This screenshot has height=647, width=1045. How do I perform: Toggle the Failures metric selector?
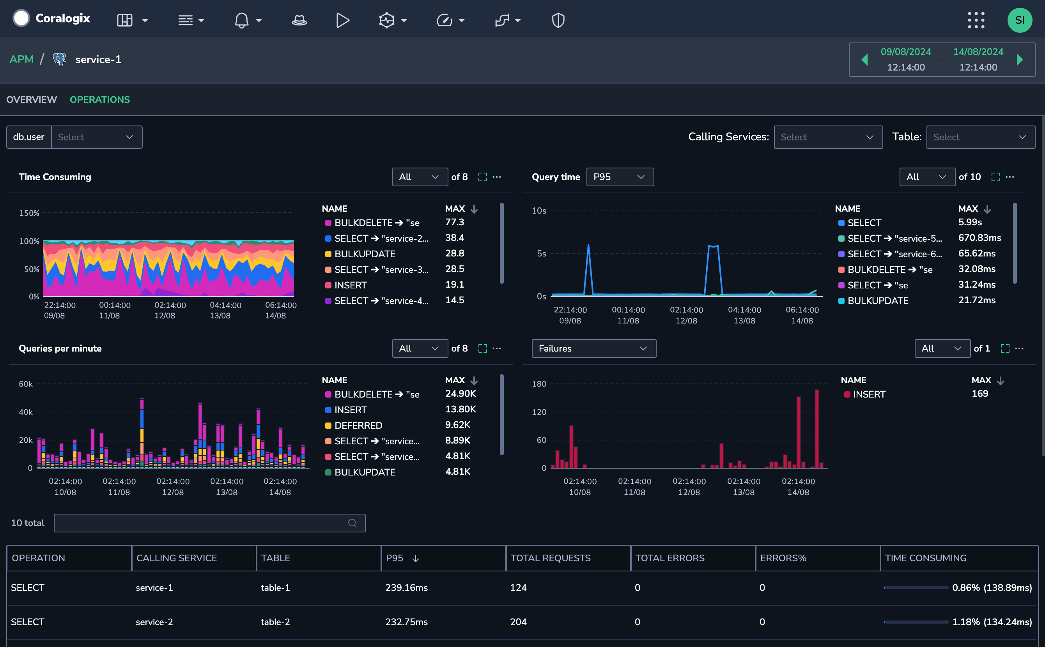point(592,348)
